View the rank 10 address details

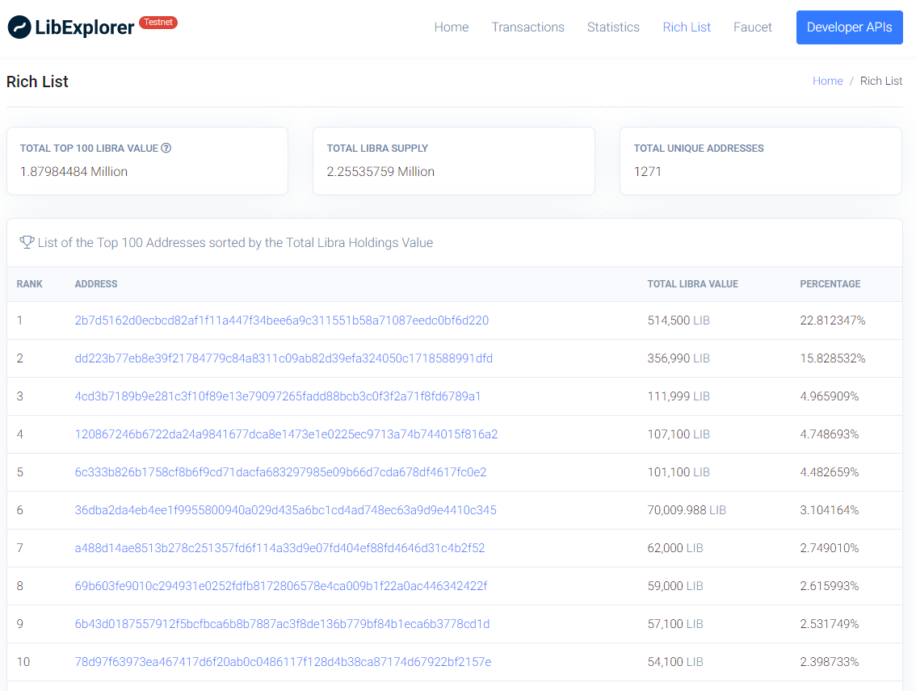click(281, 661)
